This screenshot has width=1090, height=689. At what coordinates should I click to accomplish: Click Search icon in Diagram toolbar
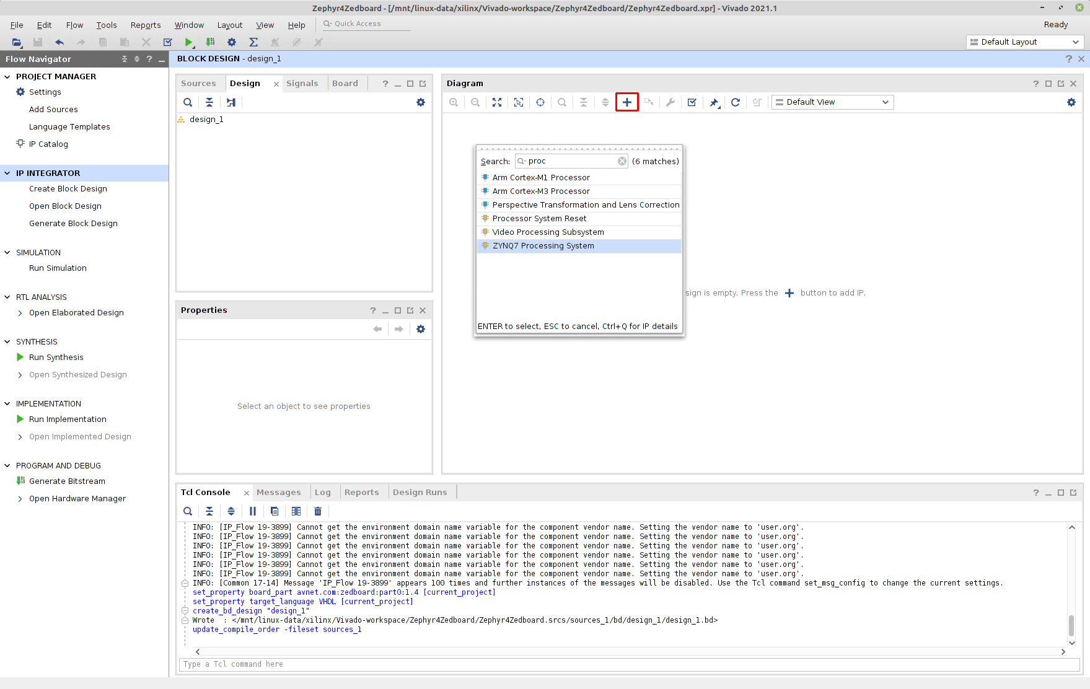[562, 102]
